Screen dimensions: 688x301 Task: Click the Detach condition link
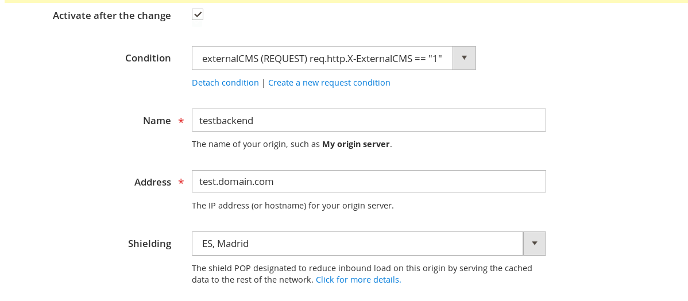tap(225, 83)
